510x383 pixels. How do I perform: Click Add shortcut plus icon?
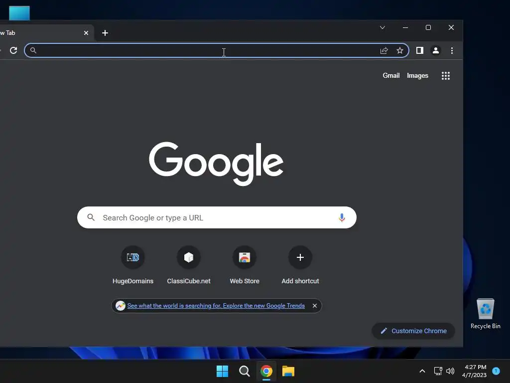pos(300,257)
